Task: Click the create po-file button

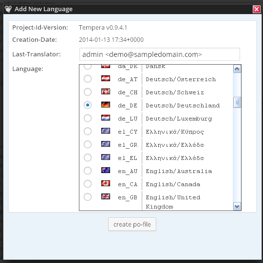Action: coord(132,224)
